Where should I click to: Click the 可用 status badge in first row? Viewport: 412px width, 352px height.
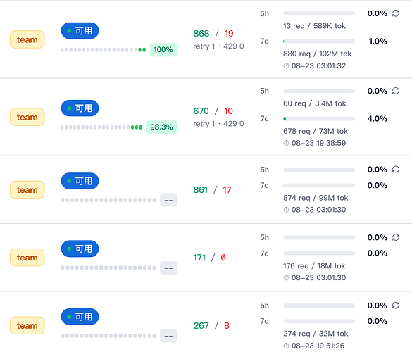(80, 31)
